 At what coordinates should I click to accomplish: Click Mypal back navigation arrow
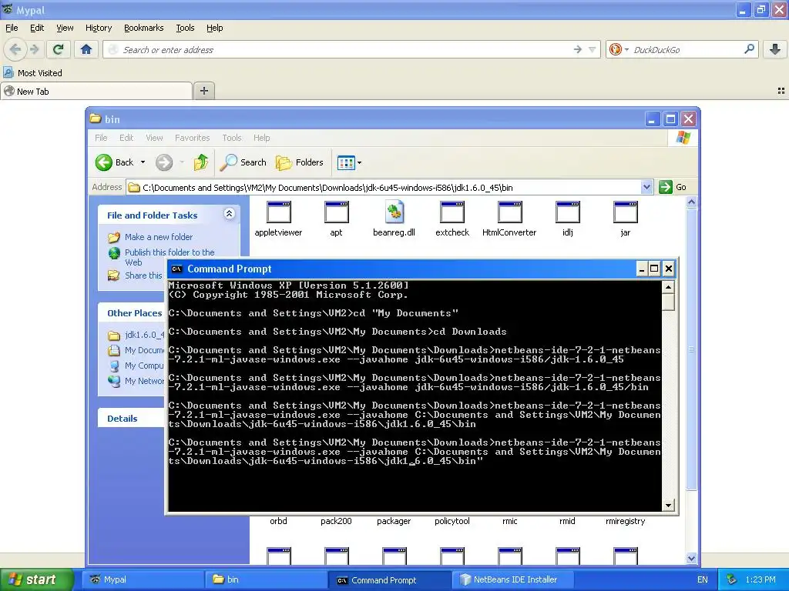point(15,49)
